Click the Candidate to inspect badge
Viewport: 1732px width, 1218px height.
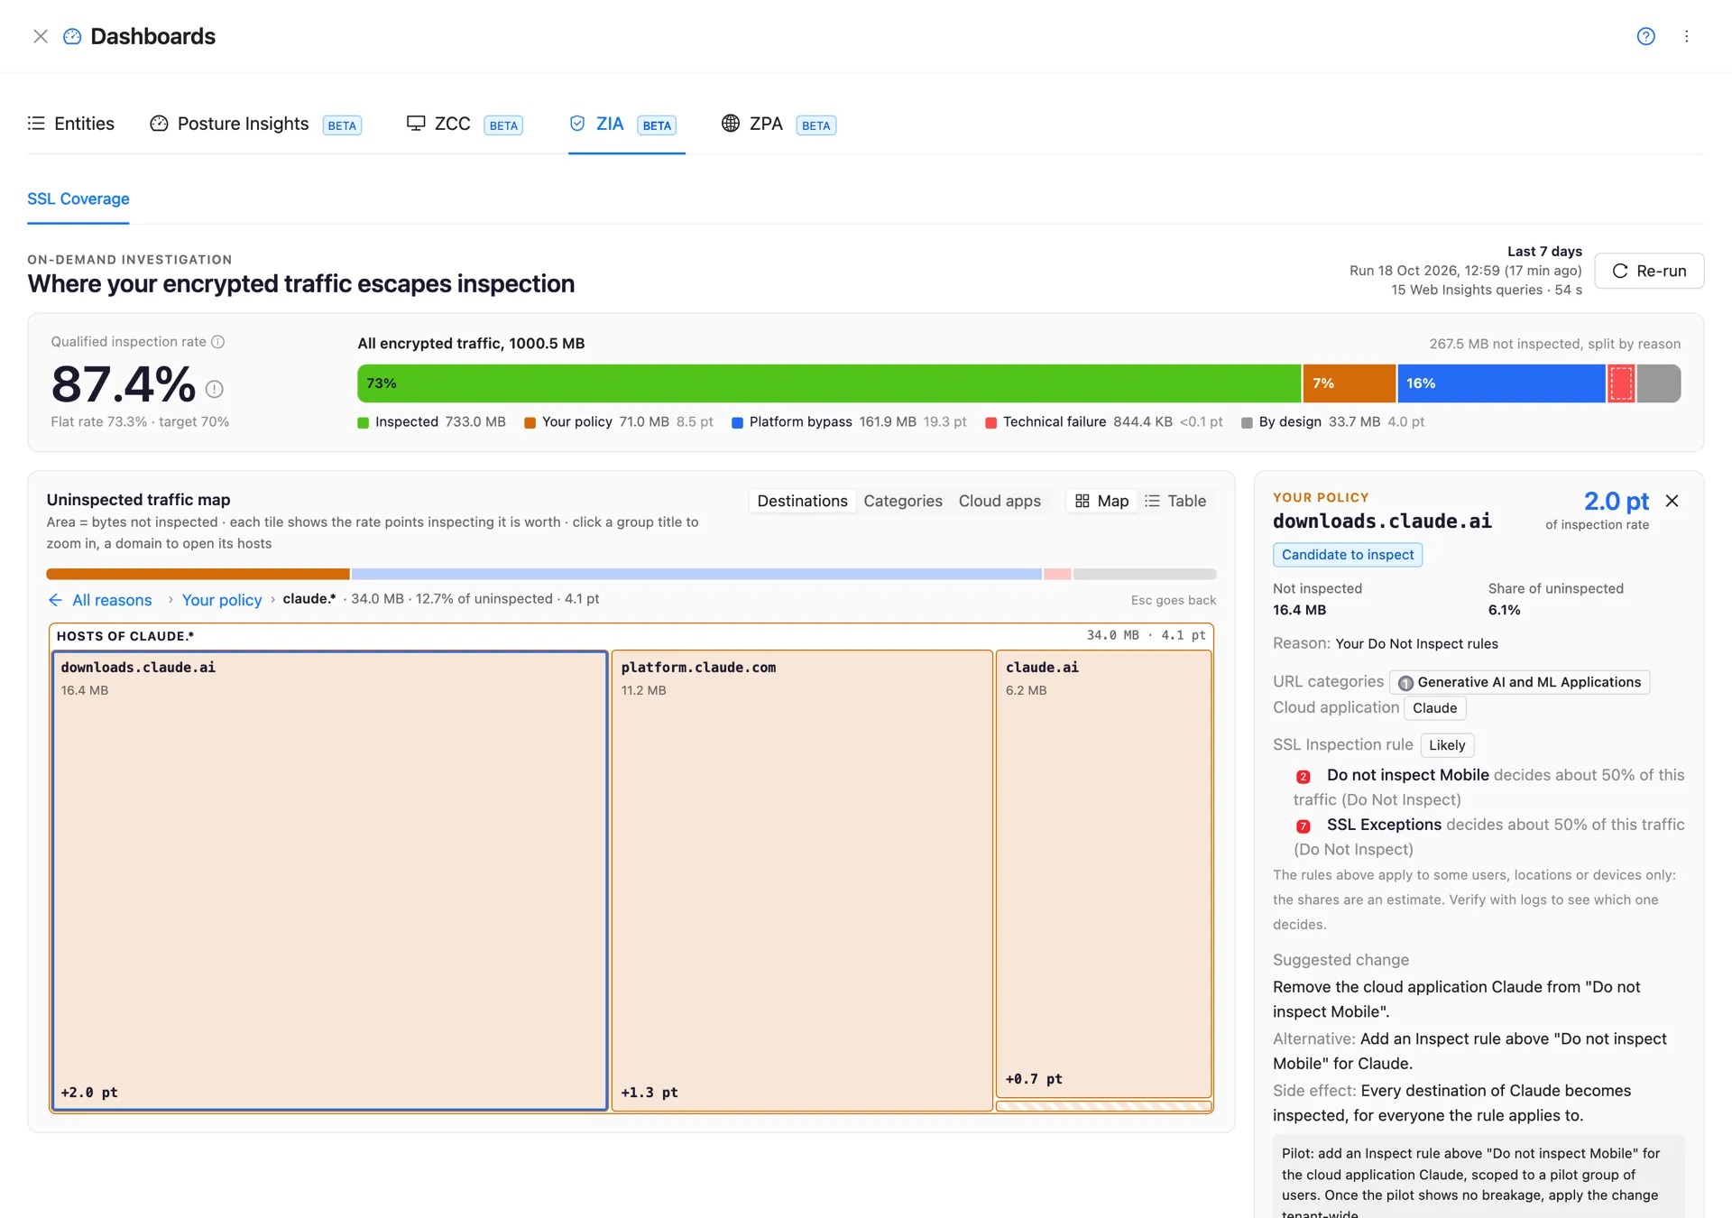click(1348, 555)
